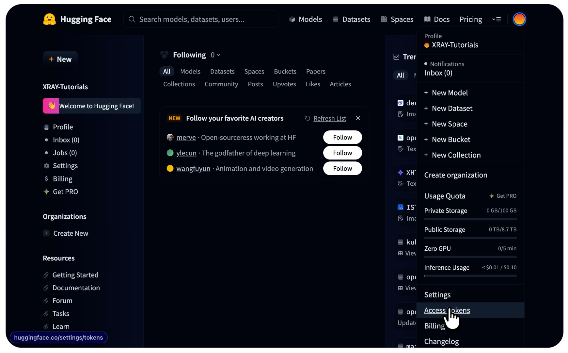Open the New button menu

click(x=60, y=59)
